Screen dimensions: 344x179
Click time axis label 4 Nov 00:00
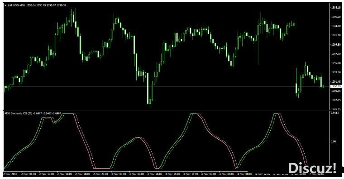tap(209, 174)
